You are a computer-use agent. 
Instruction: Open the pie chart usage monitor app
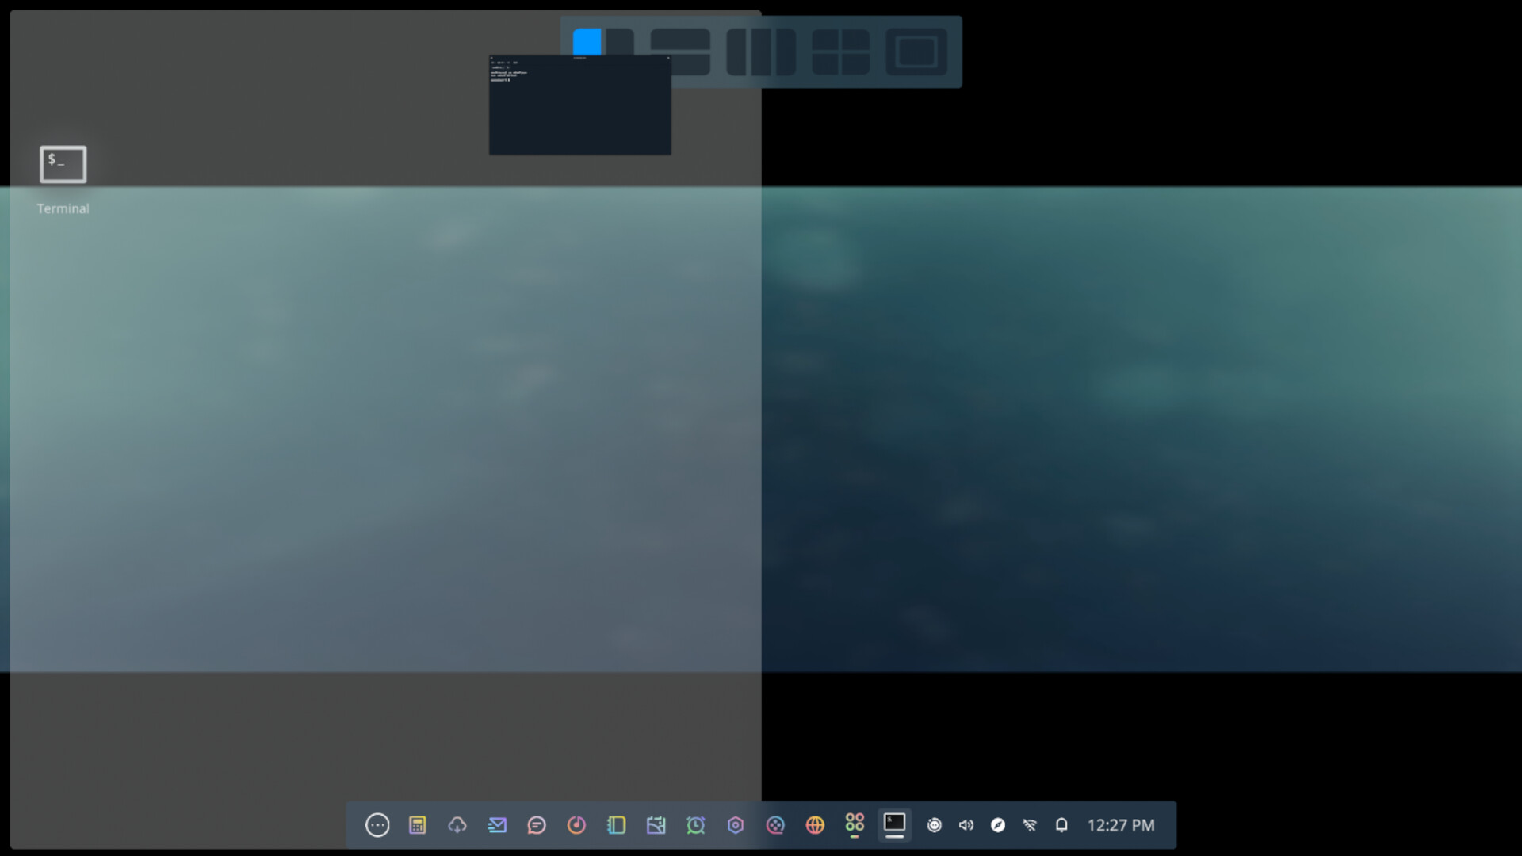[x=577, y=824]
